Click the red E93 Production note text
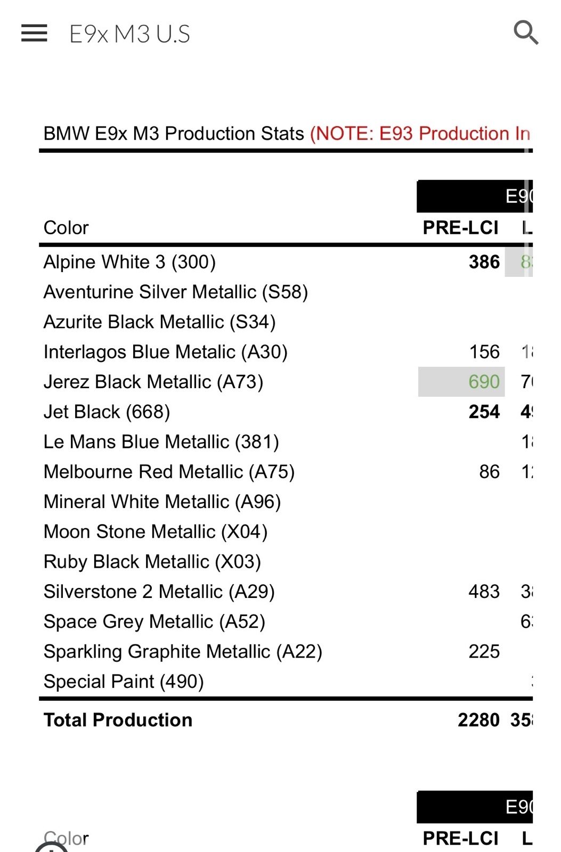This screenshot has width=561, height=852. (x=420, y=133)
